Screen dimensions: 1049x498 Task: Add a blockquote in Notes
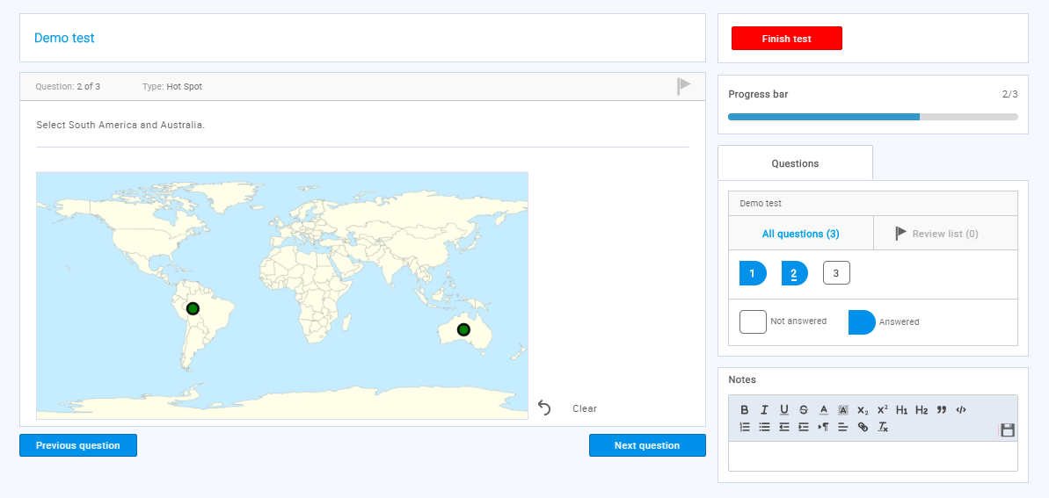[942, 409]
